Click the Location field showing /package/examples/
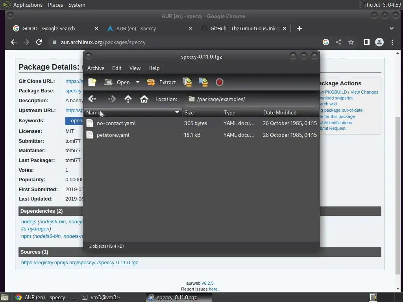 [251, 99]
